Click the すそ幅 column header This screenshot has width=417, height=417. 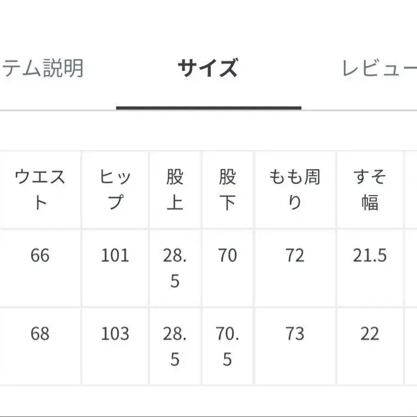370,189
